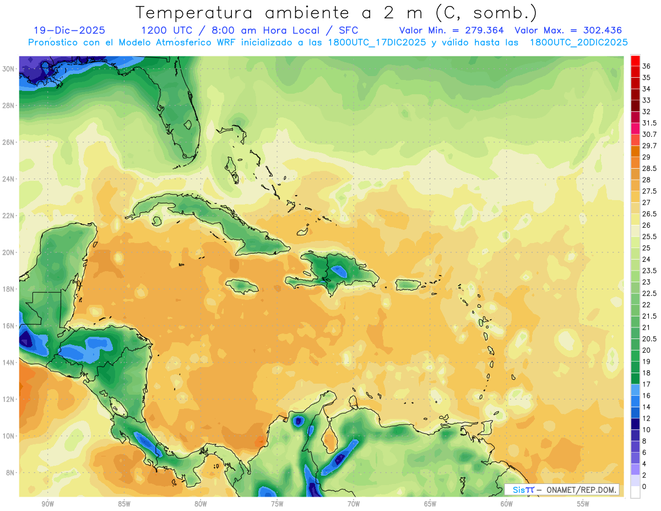Click the legend value '2'
Viewport: 661px width, 511px height.
(644, 475)
